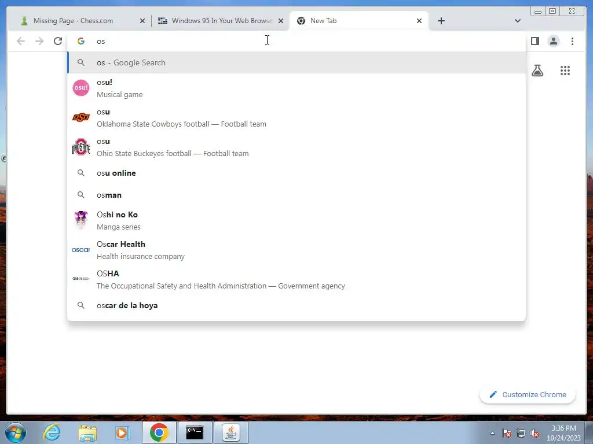
Task: Select the New Tab tab
Action: (x=358, y=21)
